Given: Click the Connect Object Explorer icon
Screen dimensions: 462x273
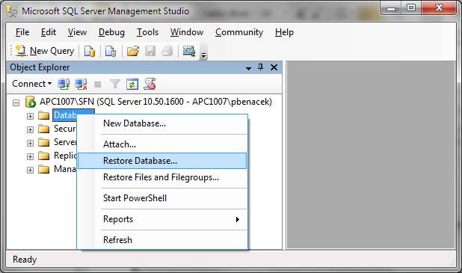Looking at the screenshot, I should (x=64, y=84).
